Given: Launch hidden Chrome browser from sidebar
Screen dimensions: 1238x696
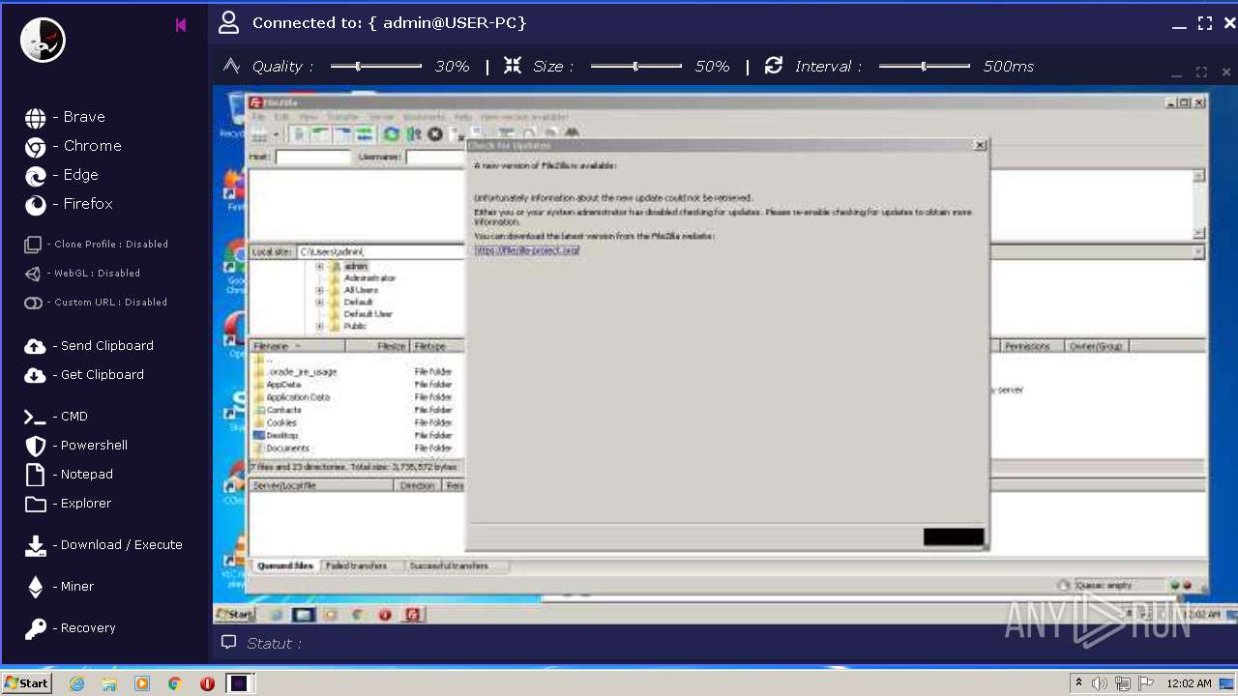Looking at the screenshot, I should tap(74, 146).
